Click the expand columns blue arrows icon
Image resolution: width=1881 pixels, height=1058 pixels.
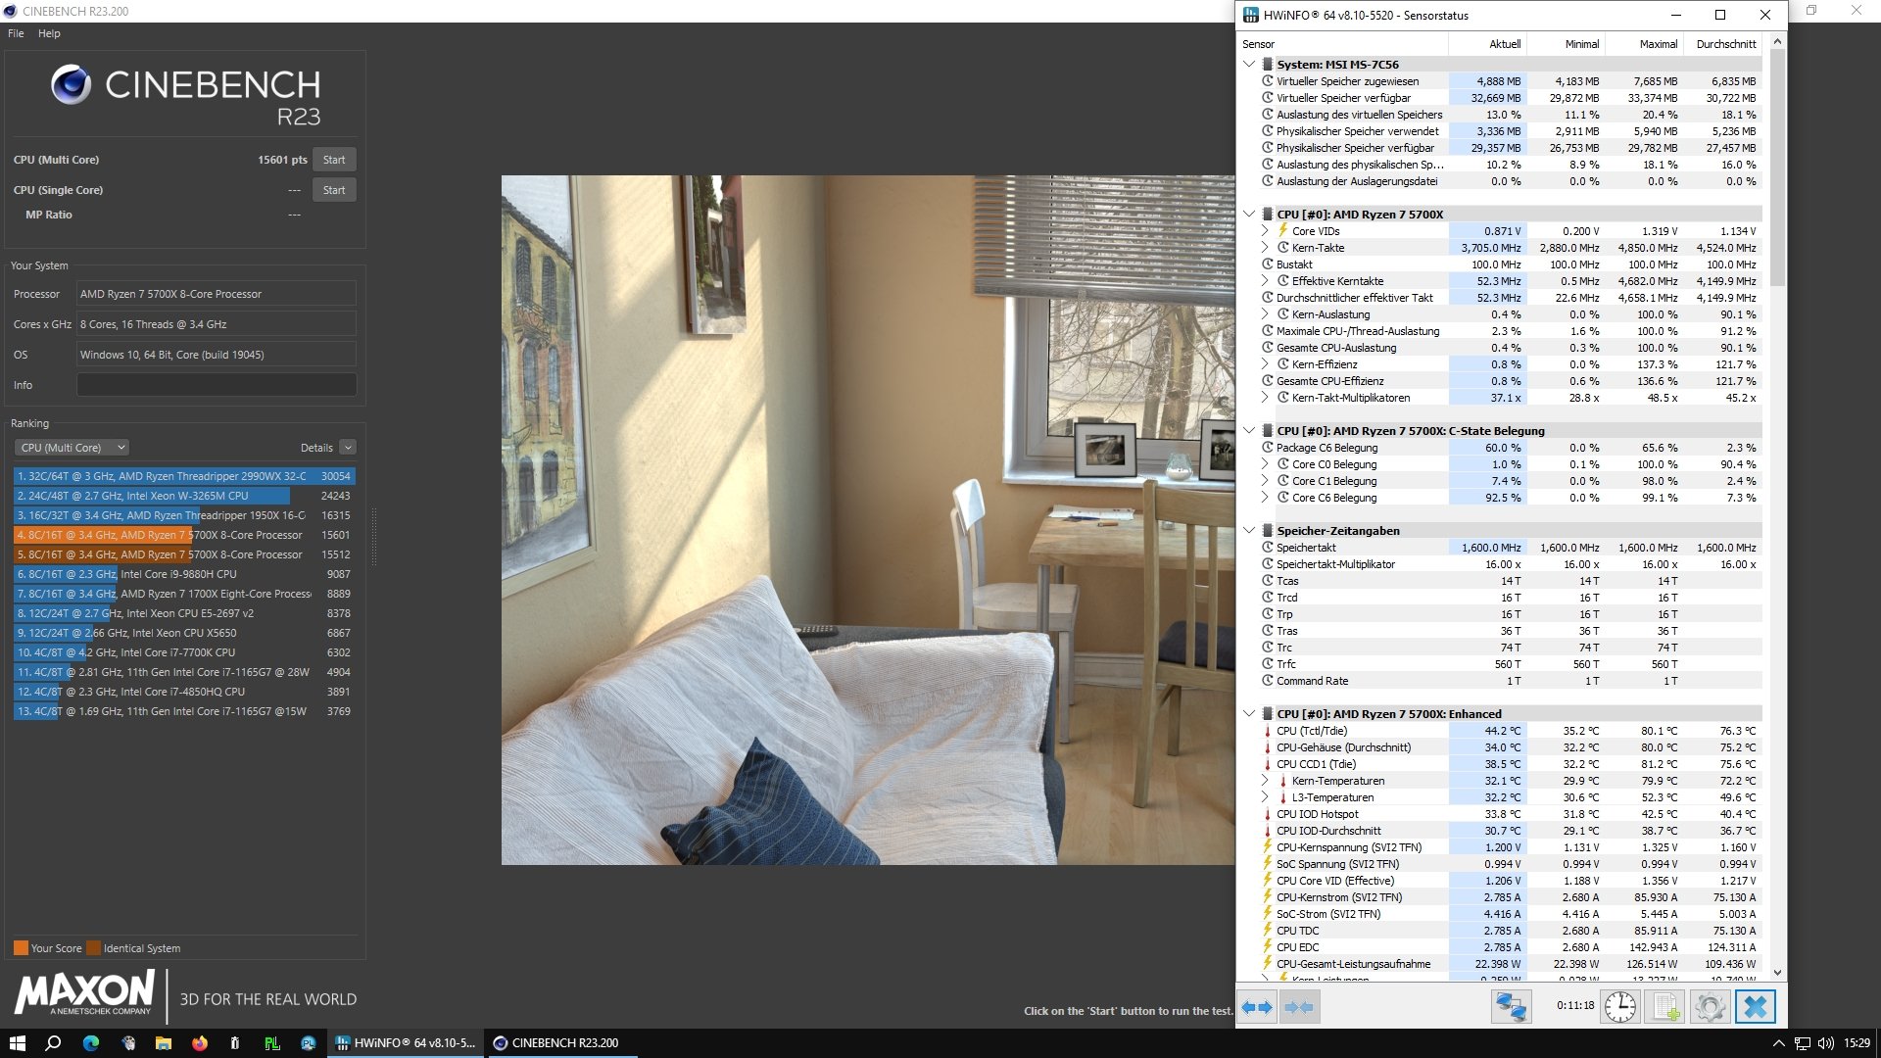coord(1257,1006)
